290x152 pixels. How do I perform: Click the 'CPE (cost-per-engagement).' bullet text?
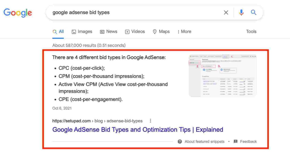tap(91, 99)
